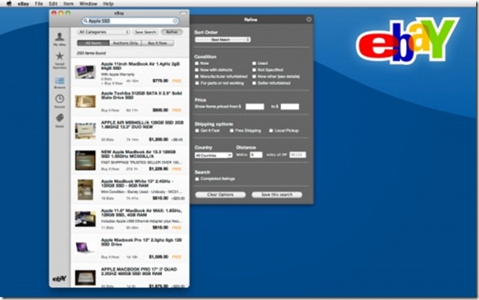This screenshot has width=479, height=300.
Task: Check New other (see details) checkbox
Action: (254, 77)
